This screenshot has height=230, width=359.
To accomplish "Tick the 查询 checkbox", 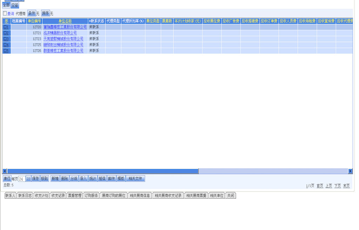I will 5,13.
